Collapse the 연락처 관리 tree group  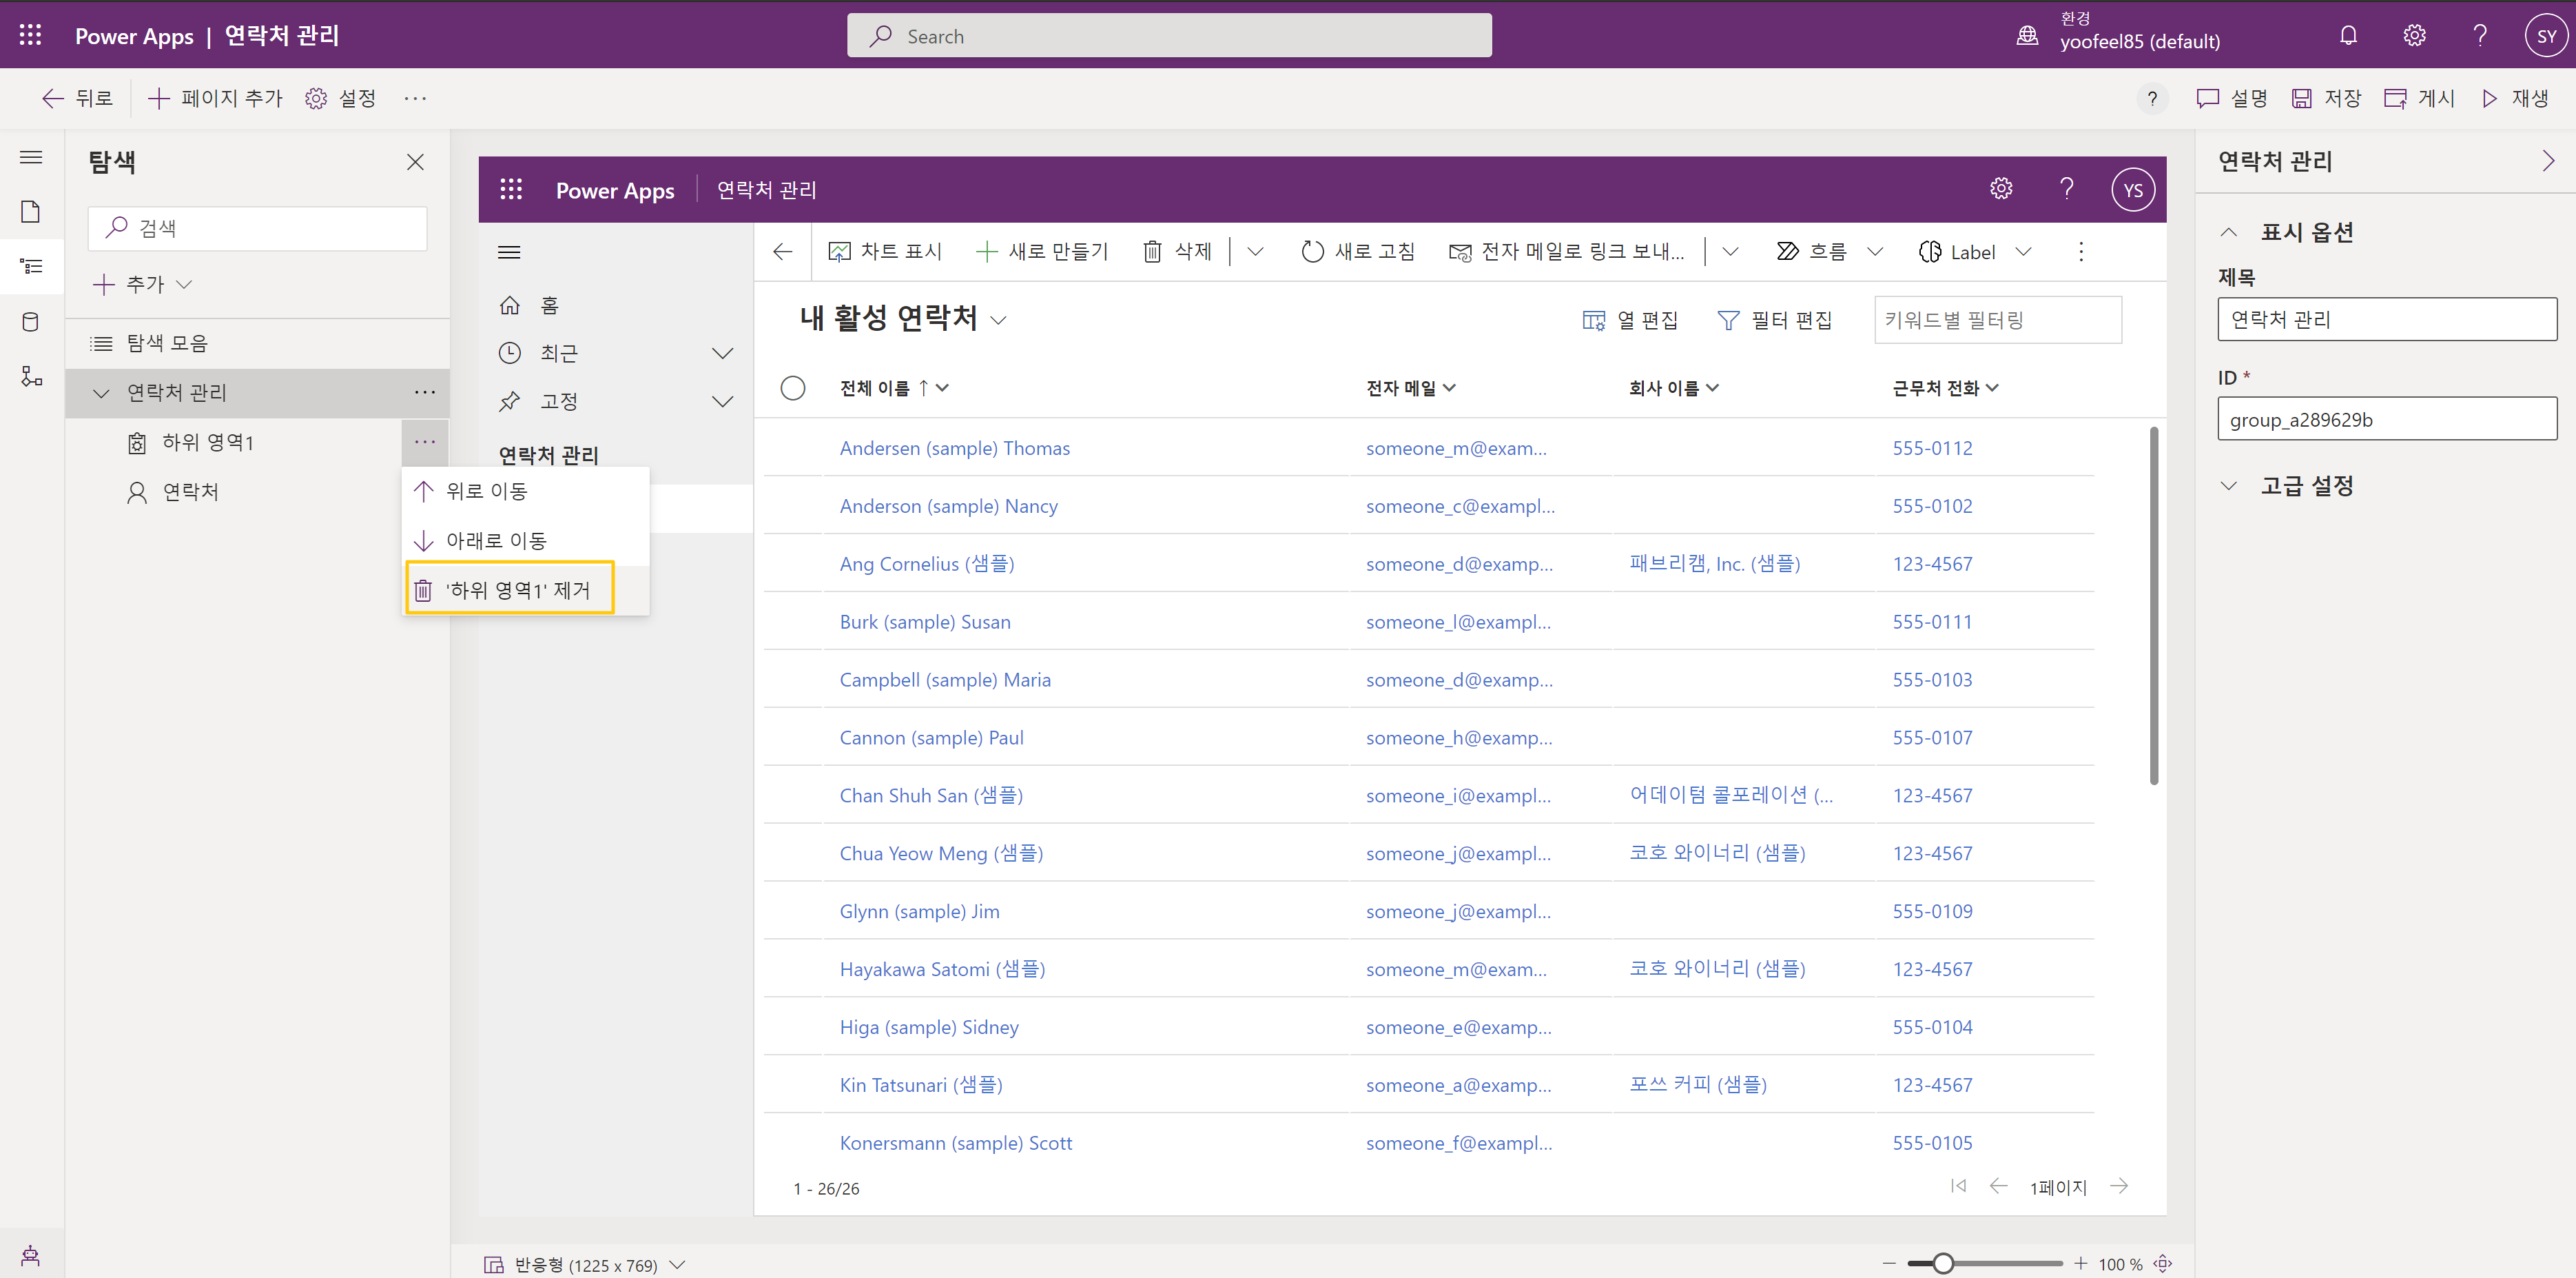pos(101,394)
